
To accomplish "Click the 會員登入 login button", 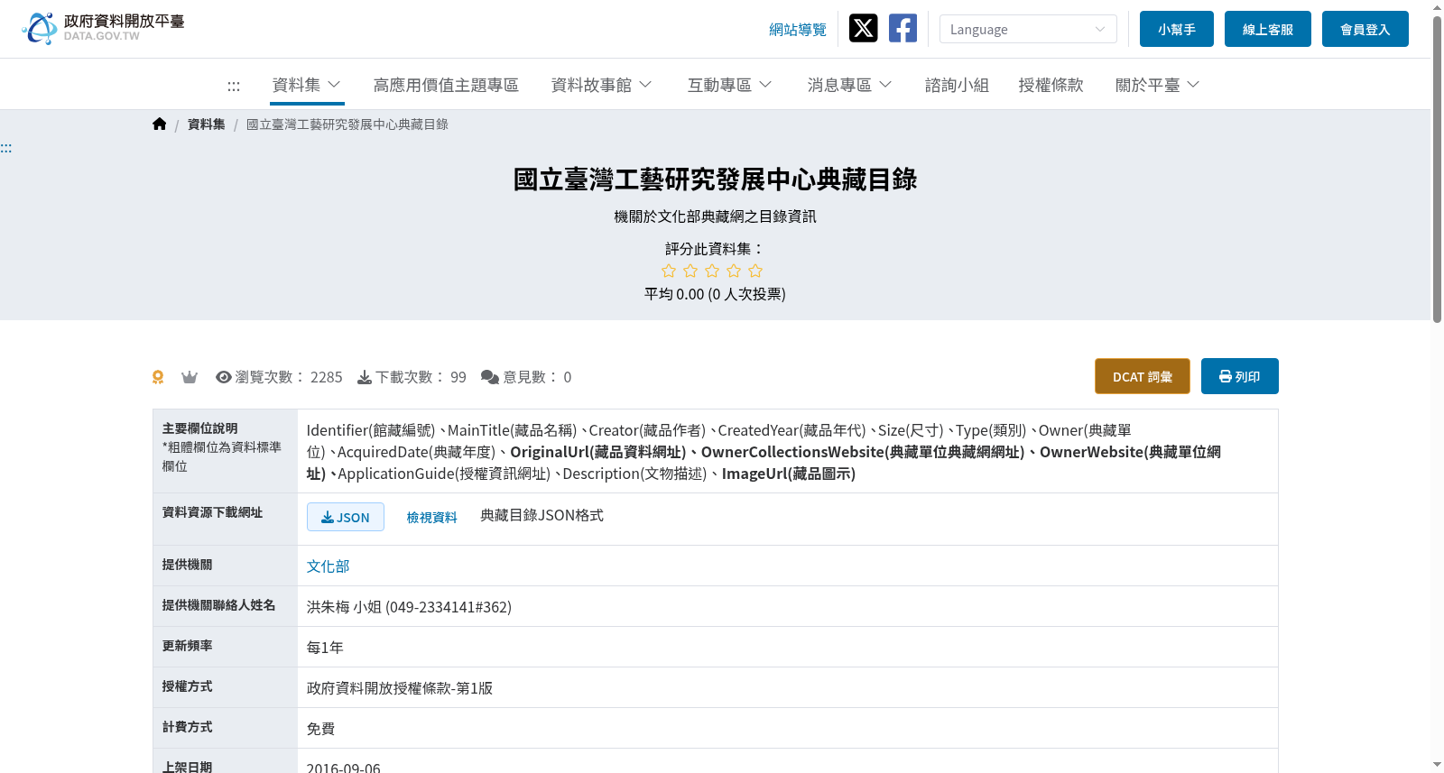I will (x=1365, y=29).
